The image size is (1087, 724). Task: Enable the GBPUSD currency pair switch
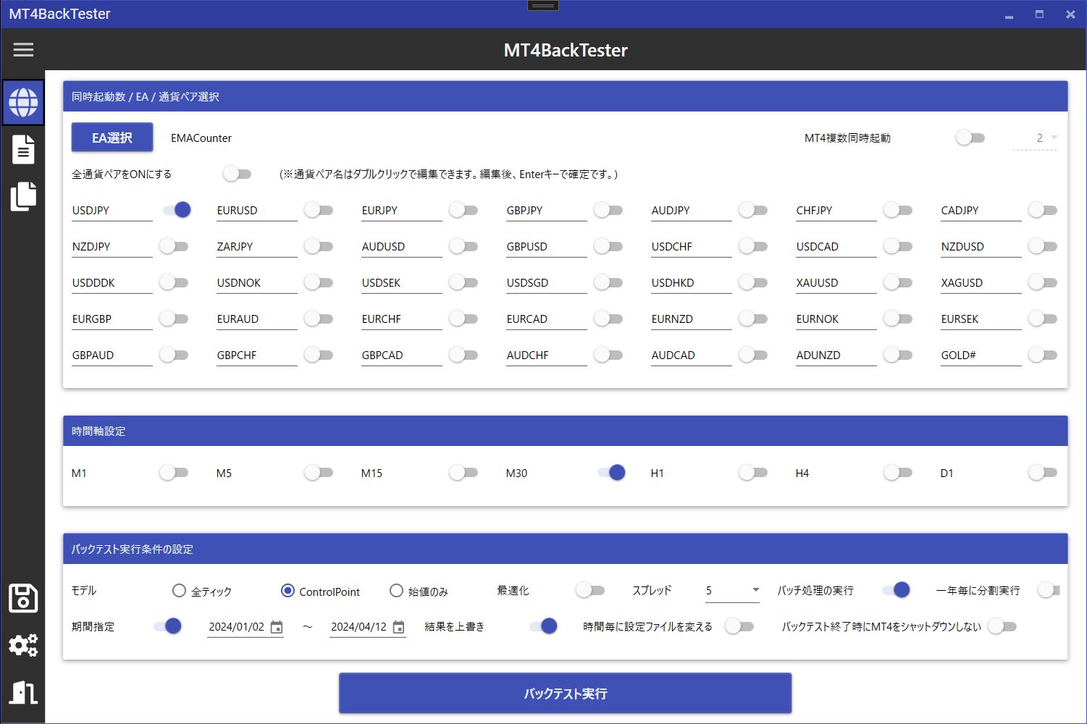(608, 246)
